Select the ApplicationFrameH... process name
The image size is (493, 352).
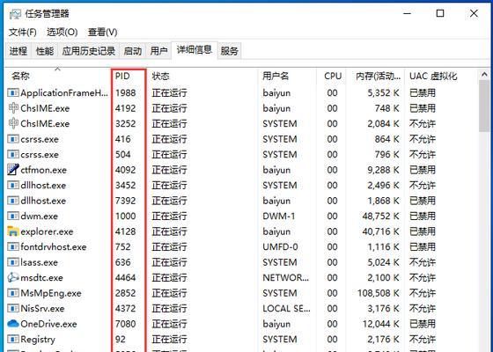64,92
